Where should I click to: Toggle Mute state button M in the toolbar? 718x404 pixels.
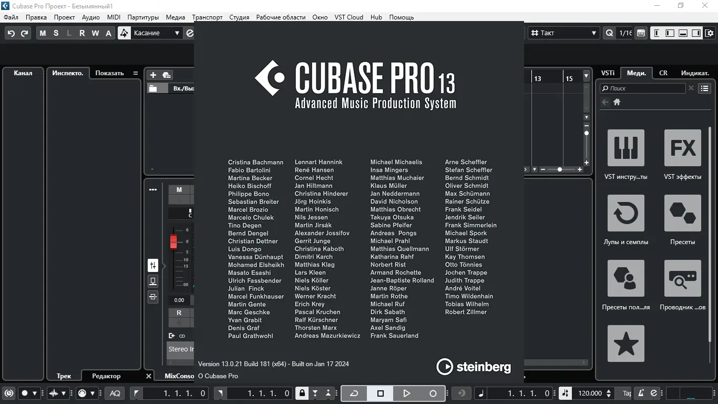(x=43, y=33)
